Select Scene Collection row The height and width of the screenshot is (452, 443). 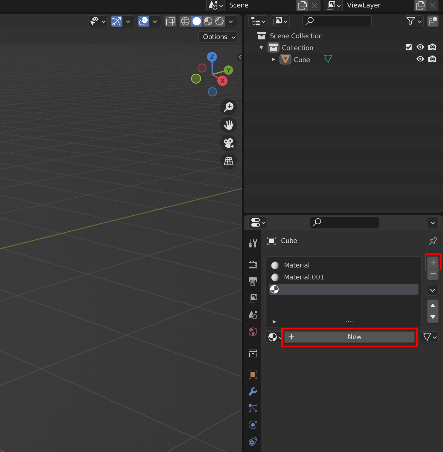(343, 36)
